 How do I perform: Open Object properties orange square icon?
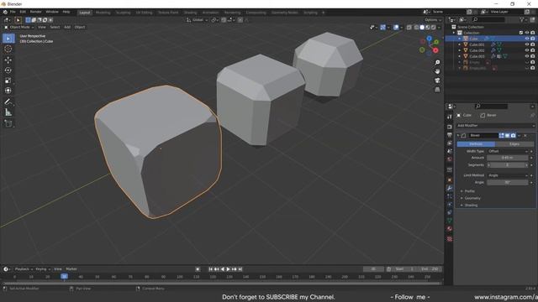pos(450,180)
